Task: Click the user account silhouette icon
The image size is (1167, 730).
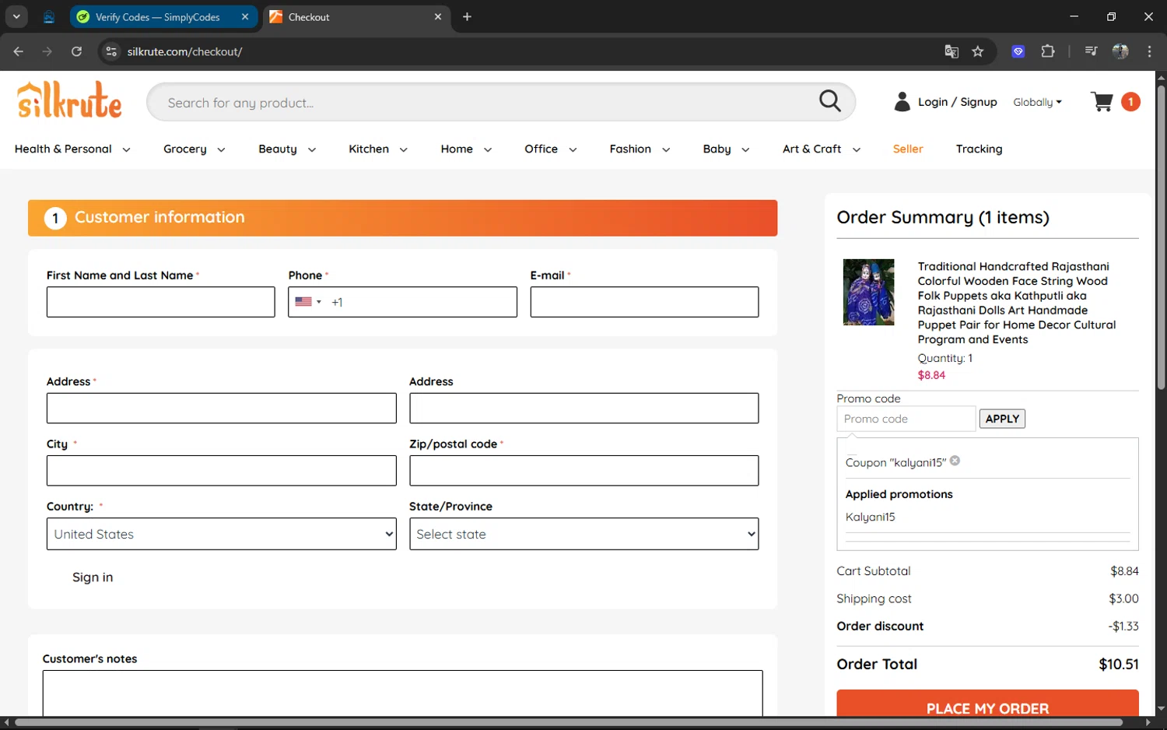Action: pos(902,102)
